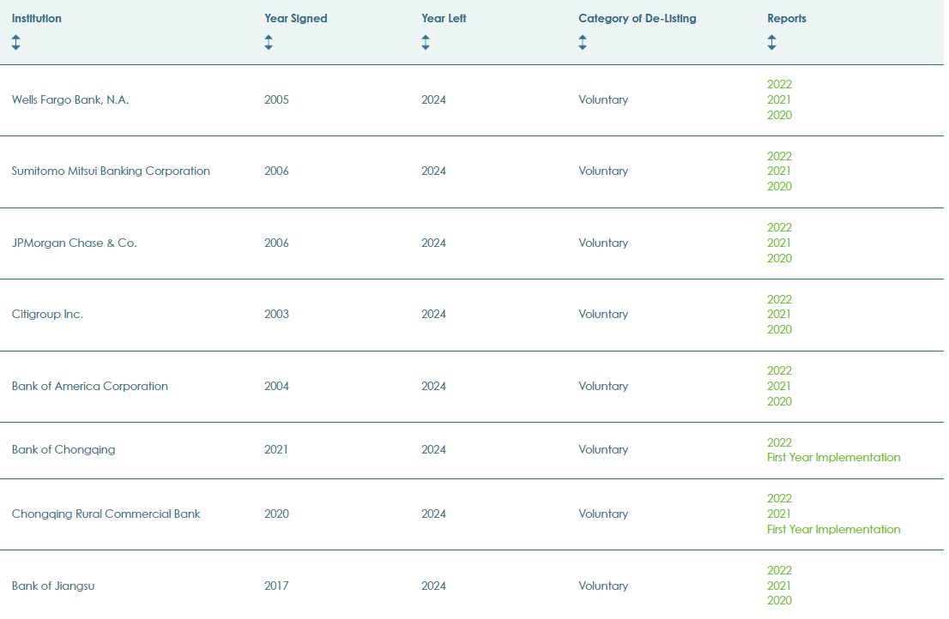Click the Institution column header
Viewport: 949px width, 619px height.
36,18
